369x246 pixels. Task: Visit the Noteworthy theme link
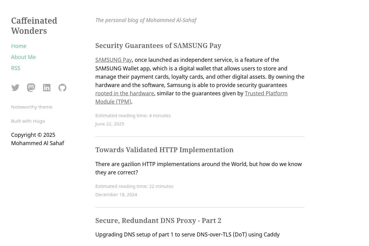32,107
